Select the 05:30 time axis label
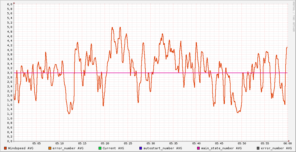The width and height of the screenshot is (296, 152). point(151,143)
